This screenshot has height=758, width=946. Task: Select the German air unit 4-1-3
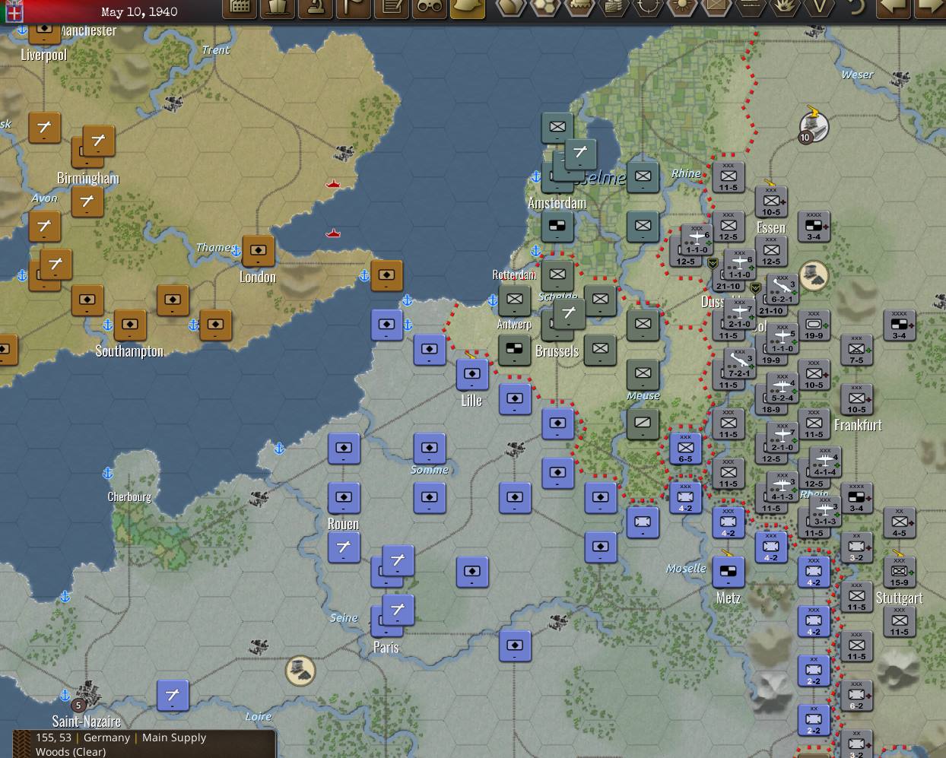pyautogui.click(x=782, y=487)
